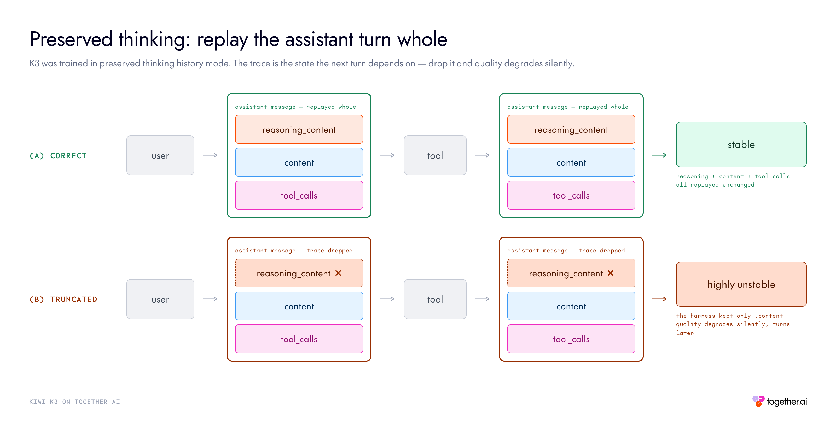Click the 'tool' box in the CORRECT row
836x430 pixels.
click(x=435, y=155)
